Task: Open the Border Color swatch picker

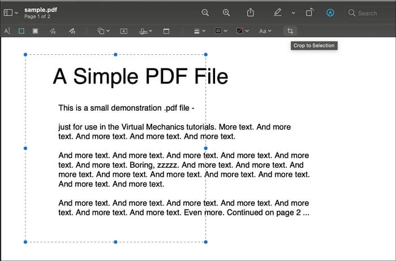Action: [221, 31]
